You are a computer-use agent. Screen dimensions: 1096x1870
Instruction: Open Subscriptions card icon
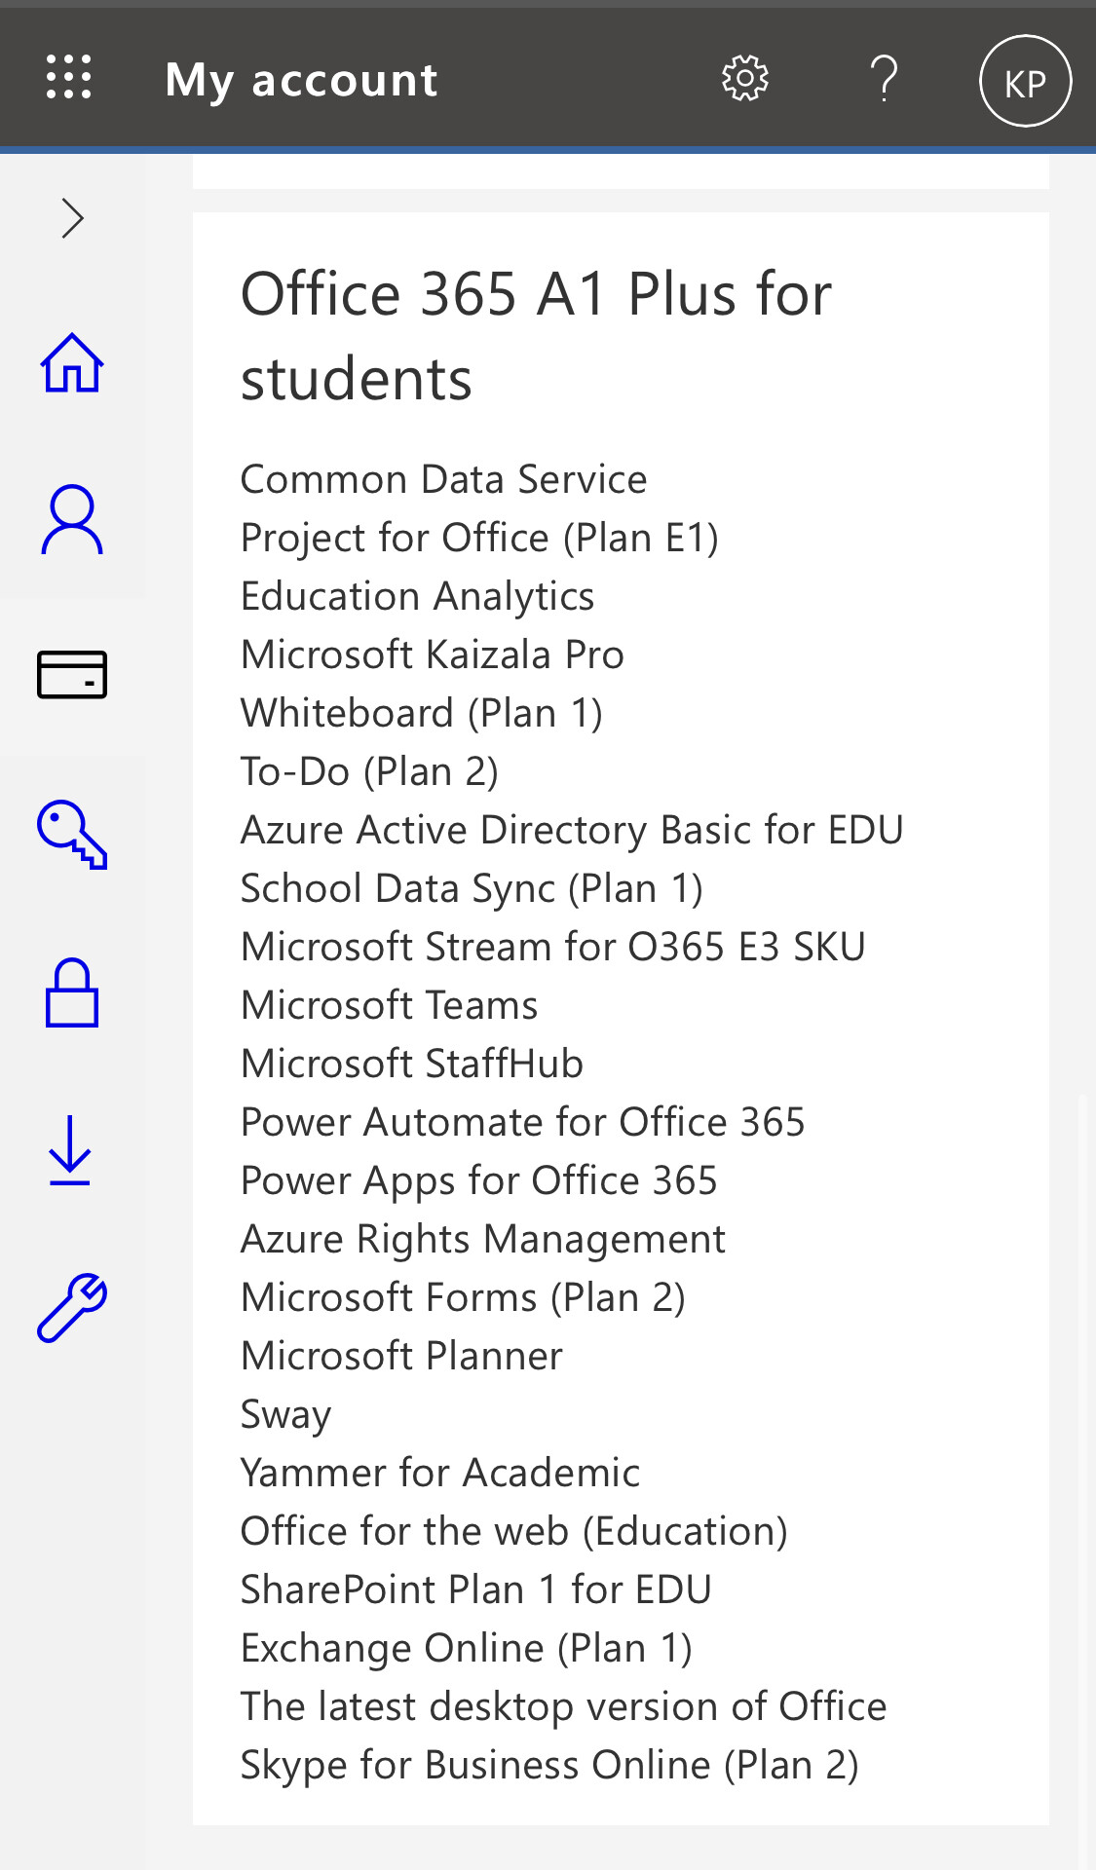click(72, 675)
